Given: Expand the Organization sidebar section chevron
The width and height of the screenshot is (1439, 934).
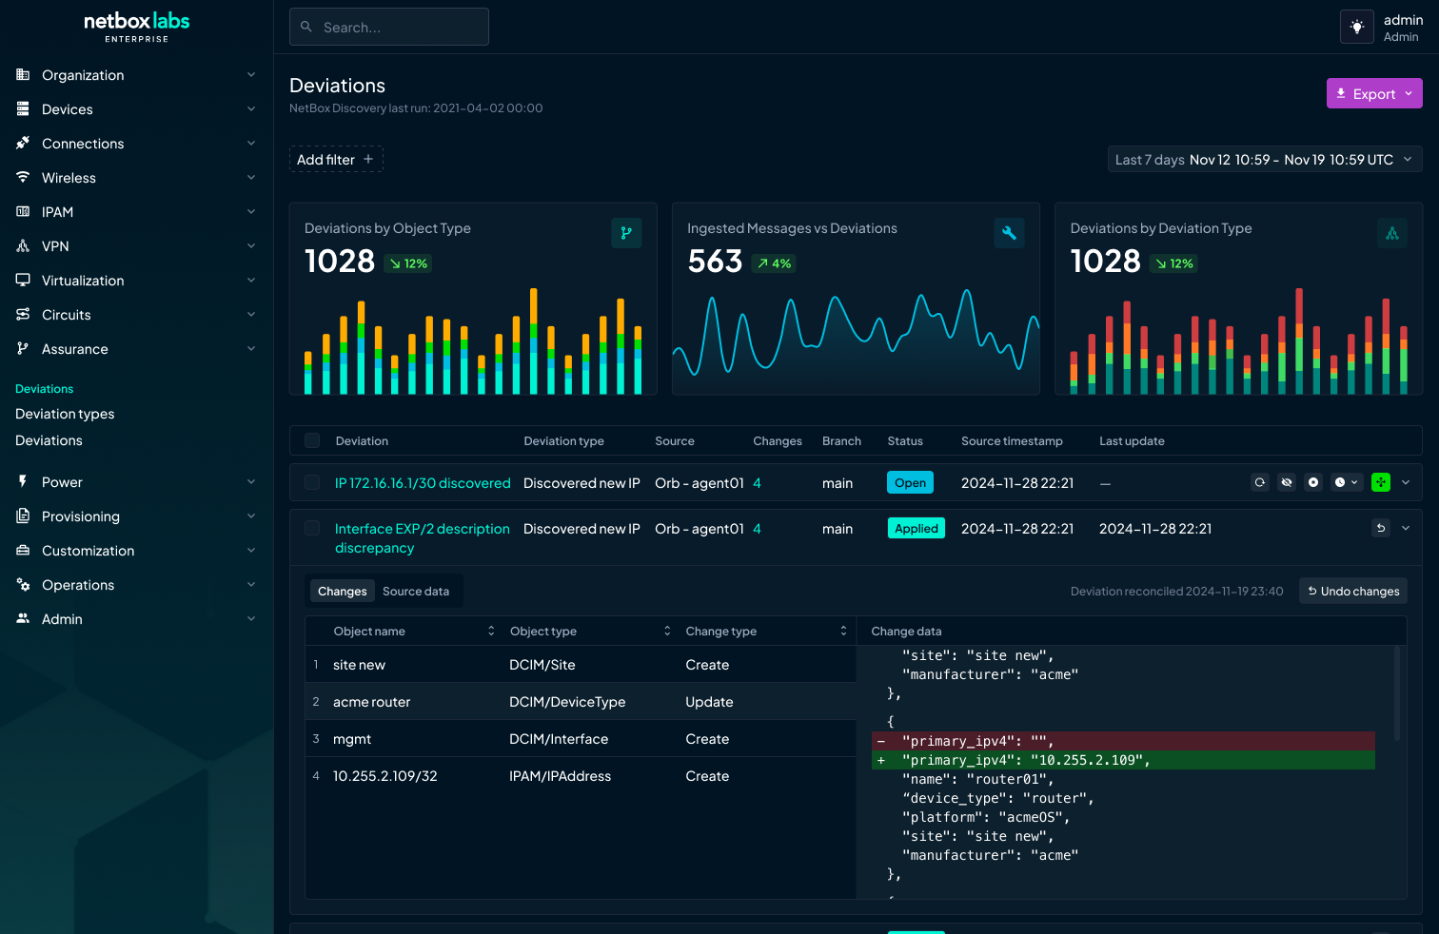Looking at the screenshot, I should tap(251, 75).
